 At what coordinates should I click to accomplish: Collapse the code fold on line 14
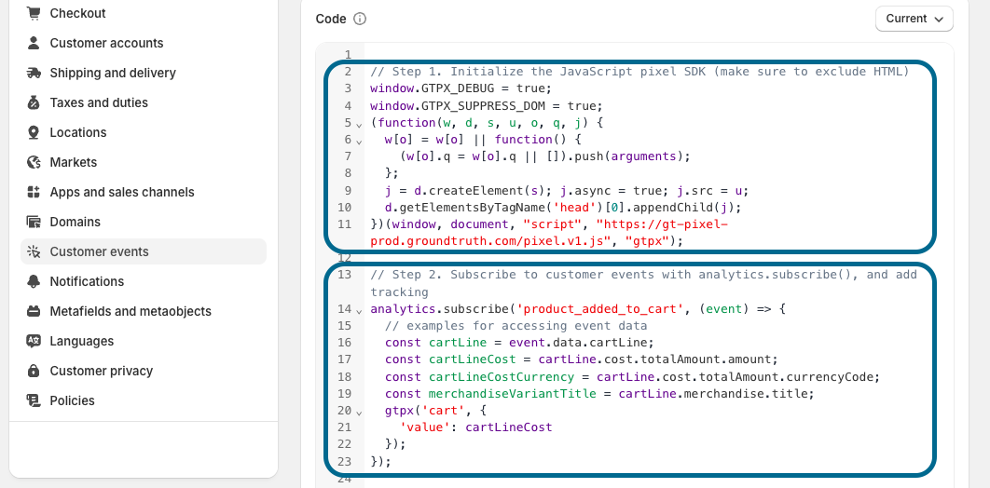359,309
